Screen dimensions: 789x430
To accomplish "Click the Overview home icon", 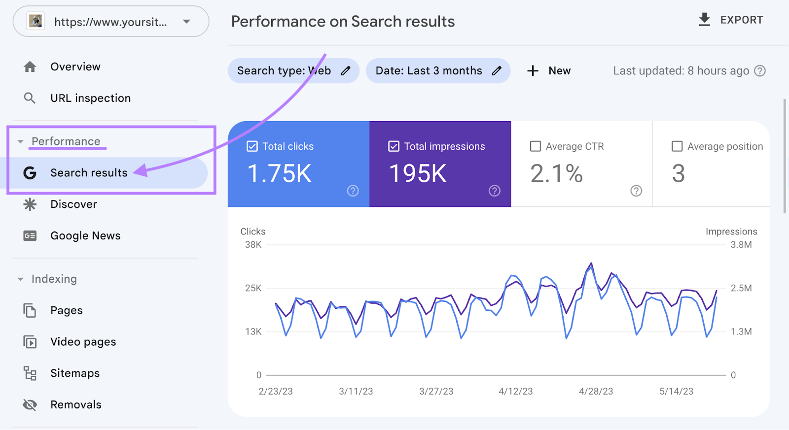I will pyautogui.click(x=30, y=67).
